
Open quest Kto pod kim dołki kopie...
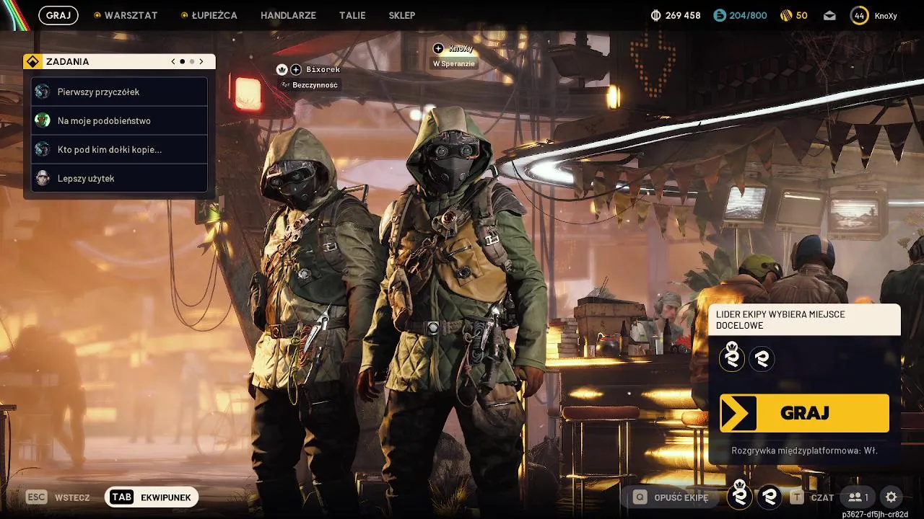coord(120,149)
